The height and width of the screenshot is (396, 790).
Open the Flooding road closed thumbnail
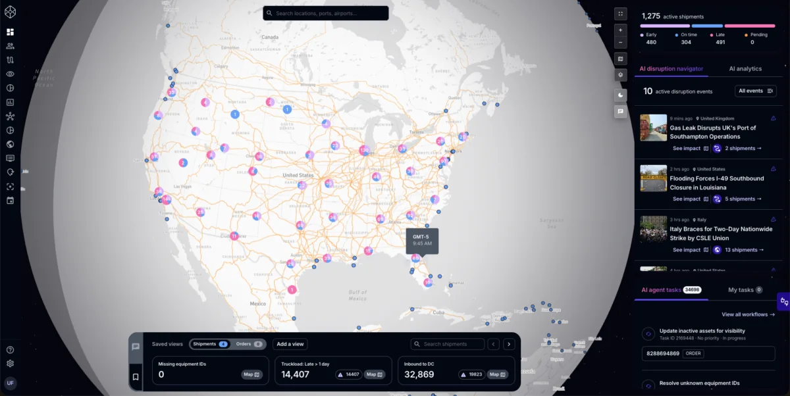653,178
